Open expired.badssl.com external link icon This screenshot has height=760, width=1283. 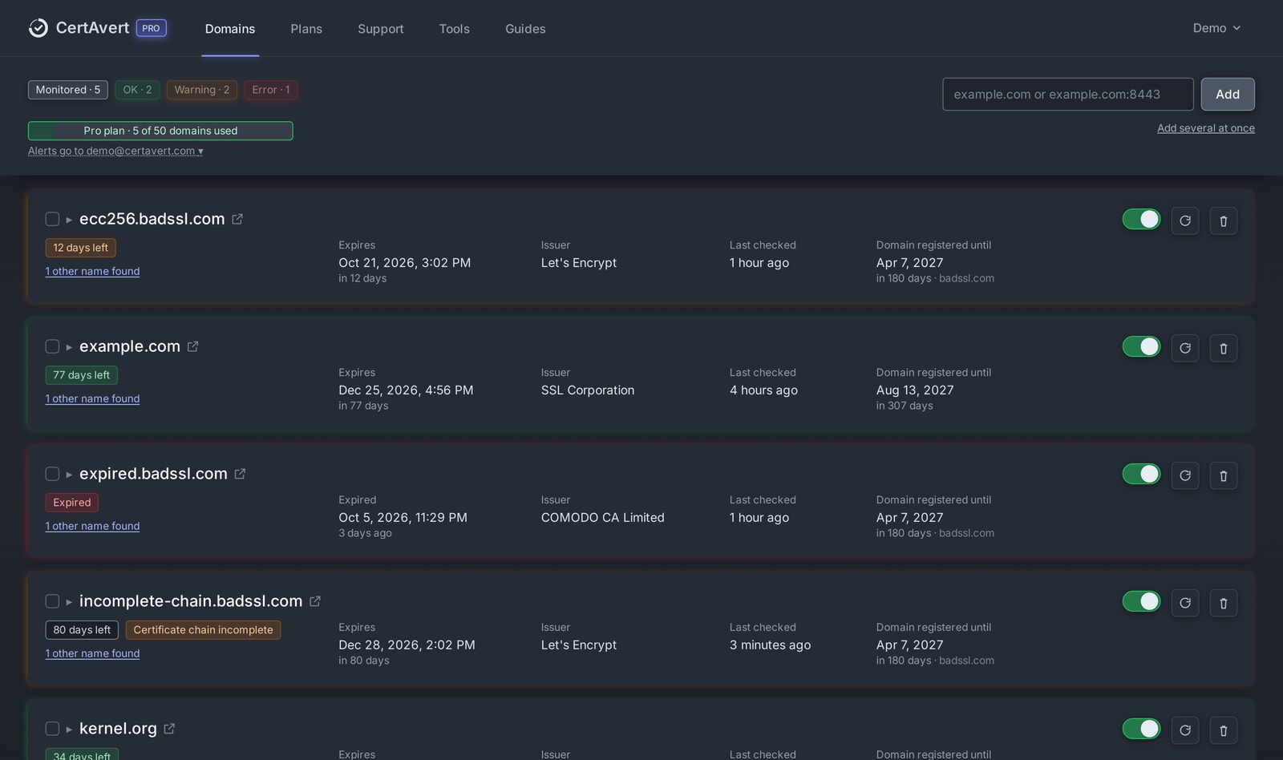(240, 474)
